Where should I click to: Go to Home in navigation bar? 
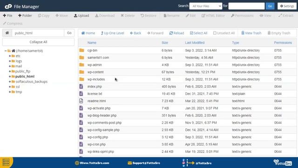88,33
